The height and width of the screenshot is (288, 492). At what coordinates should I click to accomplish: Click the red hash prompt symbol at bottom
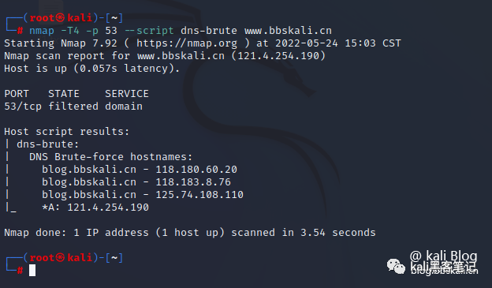pyautogui.click(x=20, y=270)
